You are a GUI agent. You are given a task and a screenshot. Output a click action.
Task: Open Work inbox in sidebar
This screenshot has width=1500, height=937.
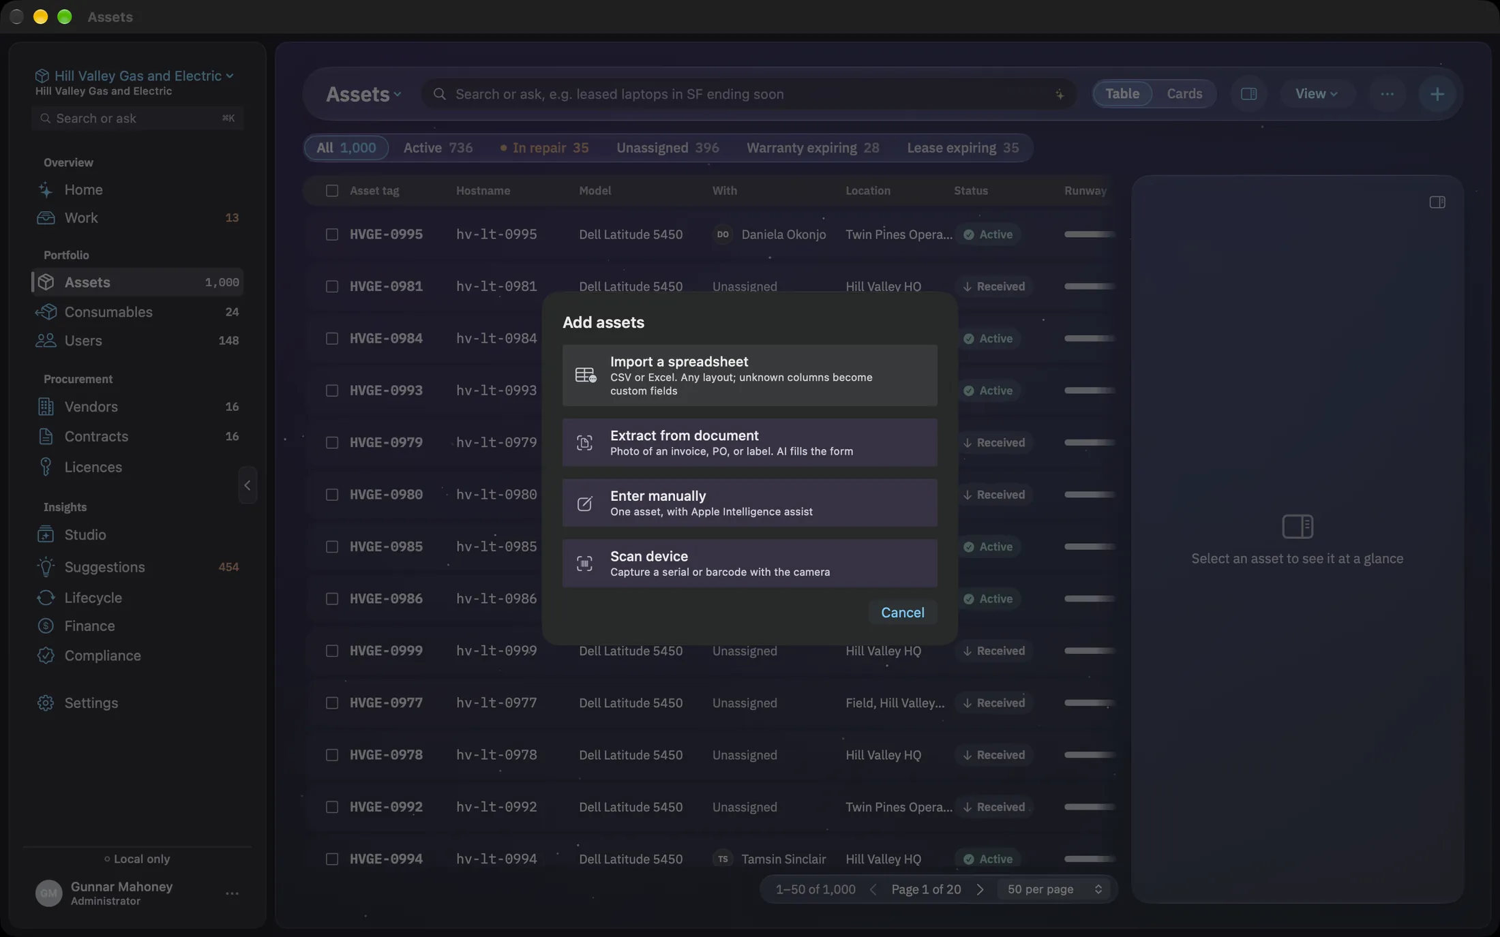(x=137, y=218)
